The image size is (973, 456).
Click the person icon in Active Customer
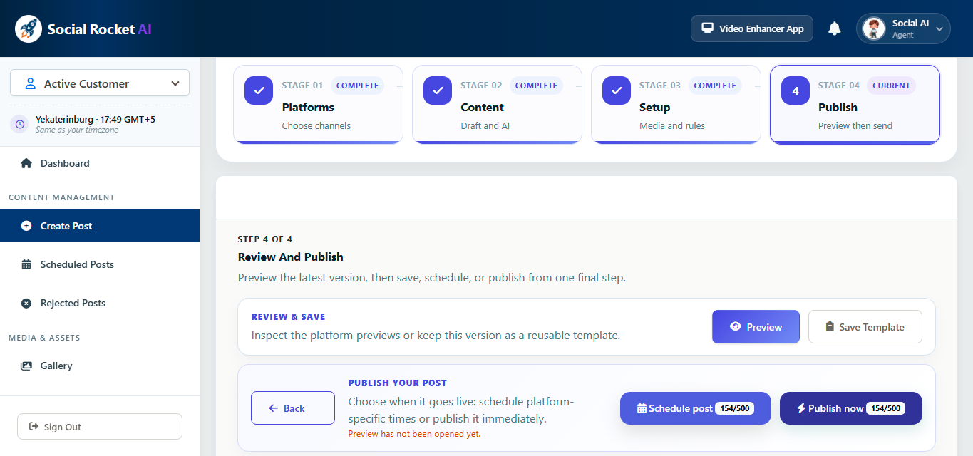pyautogui.click(x=30, y=83)
